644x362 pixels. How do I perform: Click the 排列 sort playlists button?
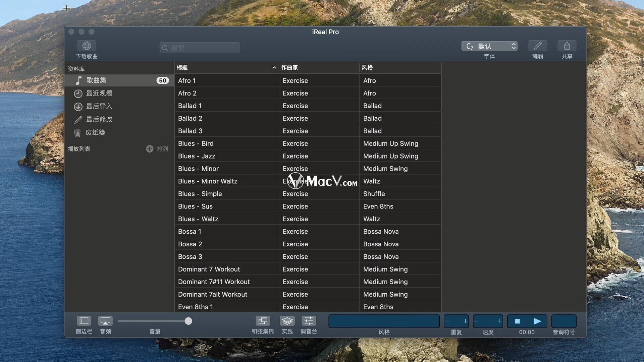(x=163, y=149)
